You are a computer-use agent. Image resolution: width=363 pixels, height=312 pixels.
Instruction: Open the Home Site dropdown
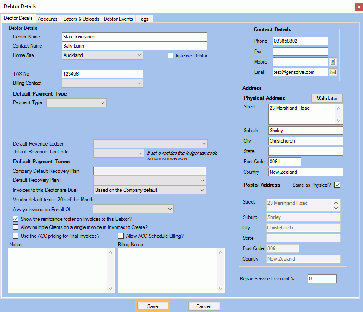tap(139, 55)
